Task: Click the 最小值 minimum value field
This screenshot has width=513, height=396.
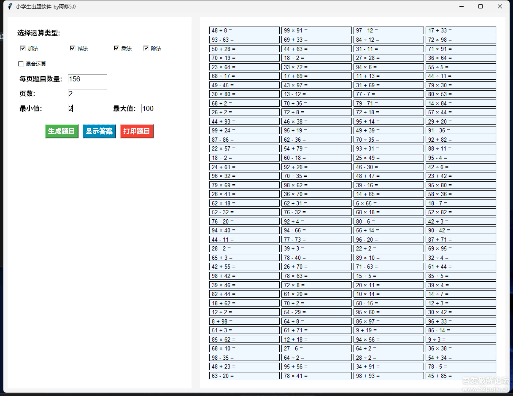Action: [x=87, y=109]
